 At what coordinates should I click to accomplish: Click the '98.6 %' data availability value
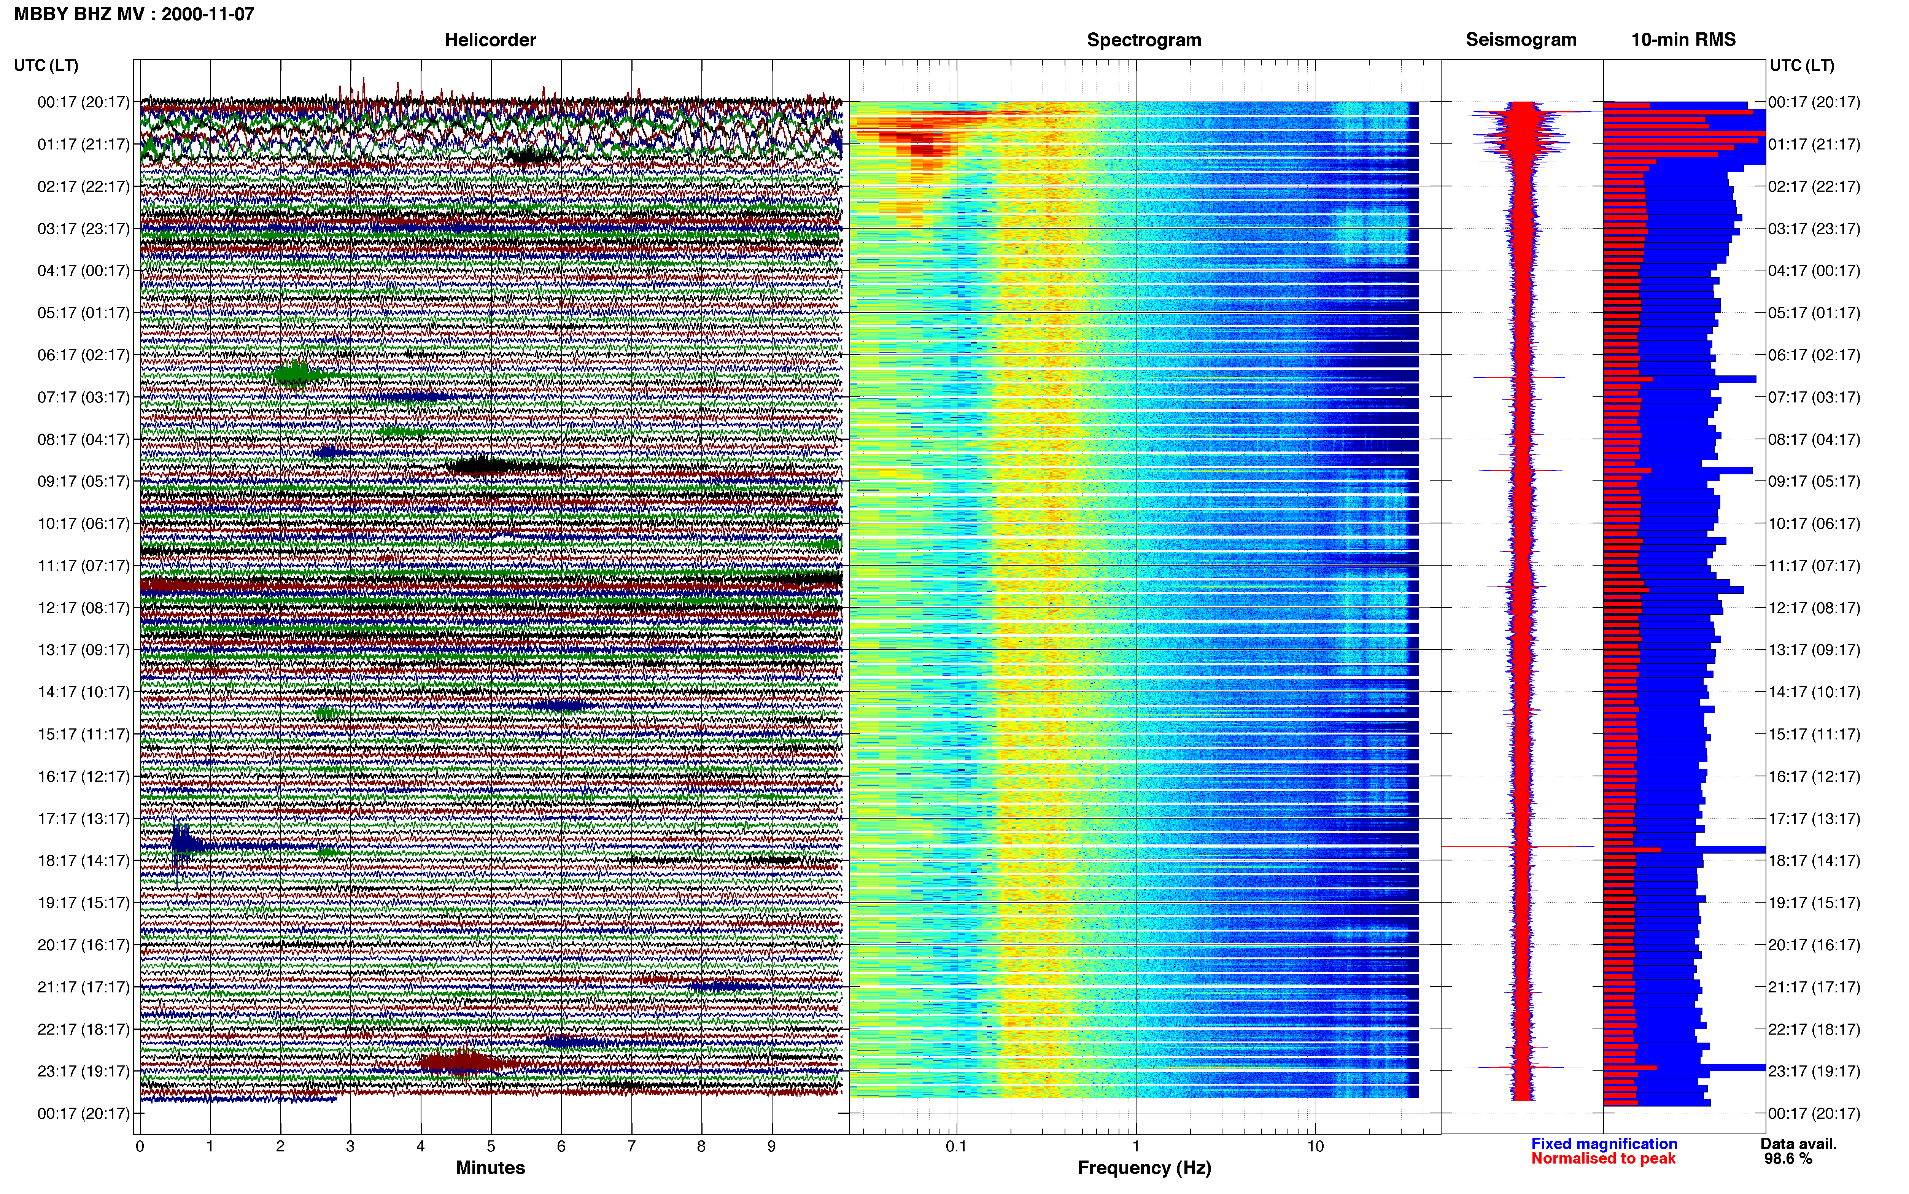(1788, 1159)
